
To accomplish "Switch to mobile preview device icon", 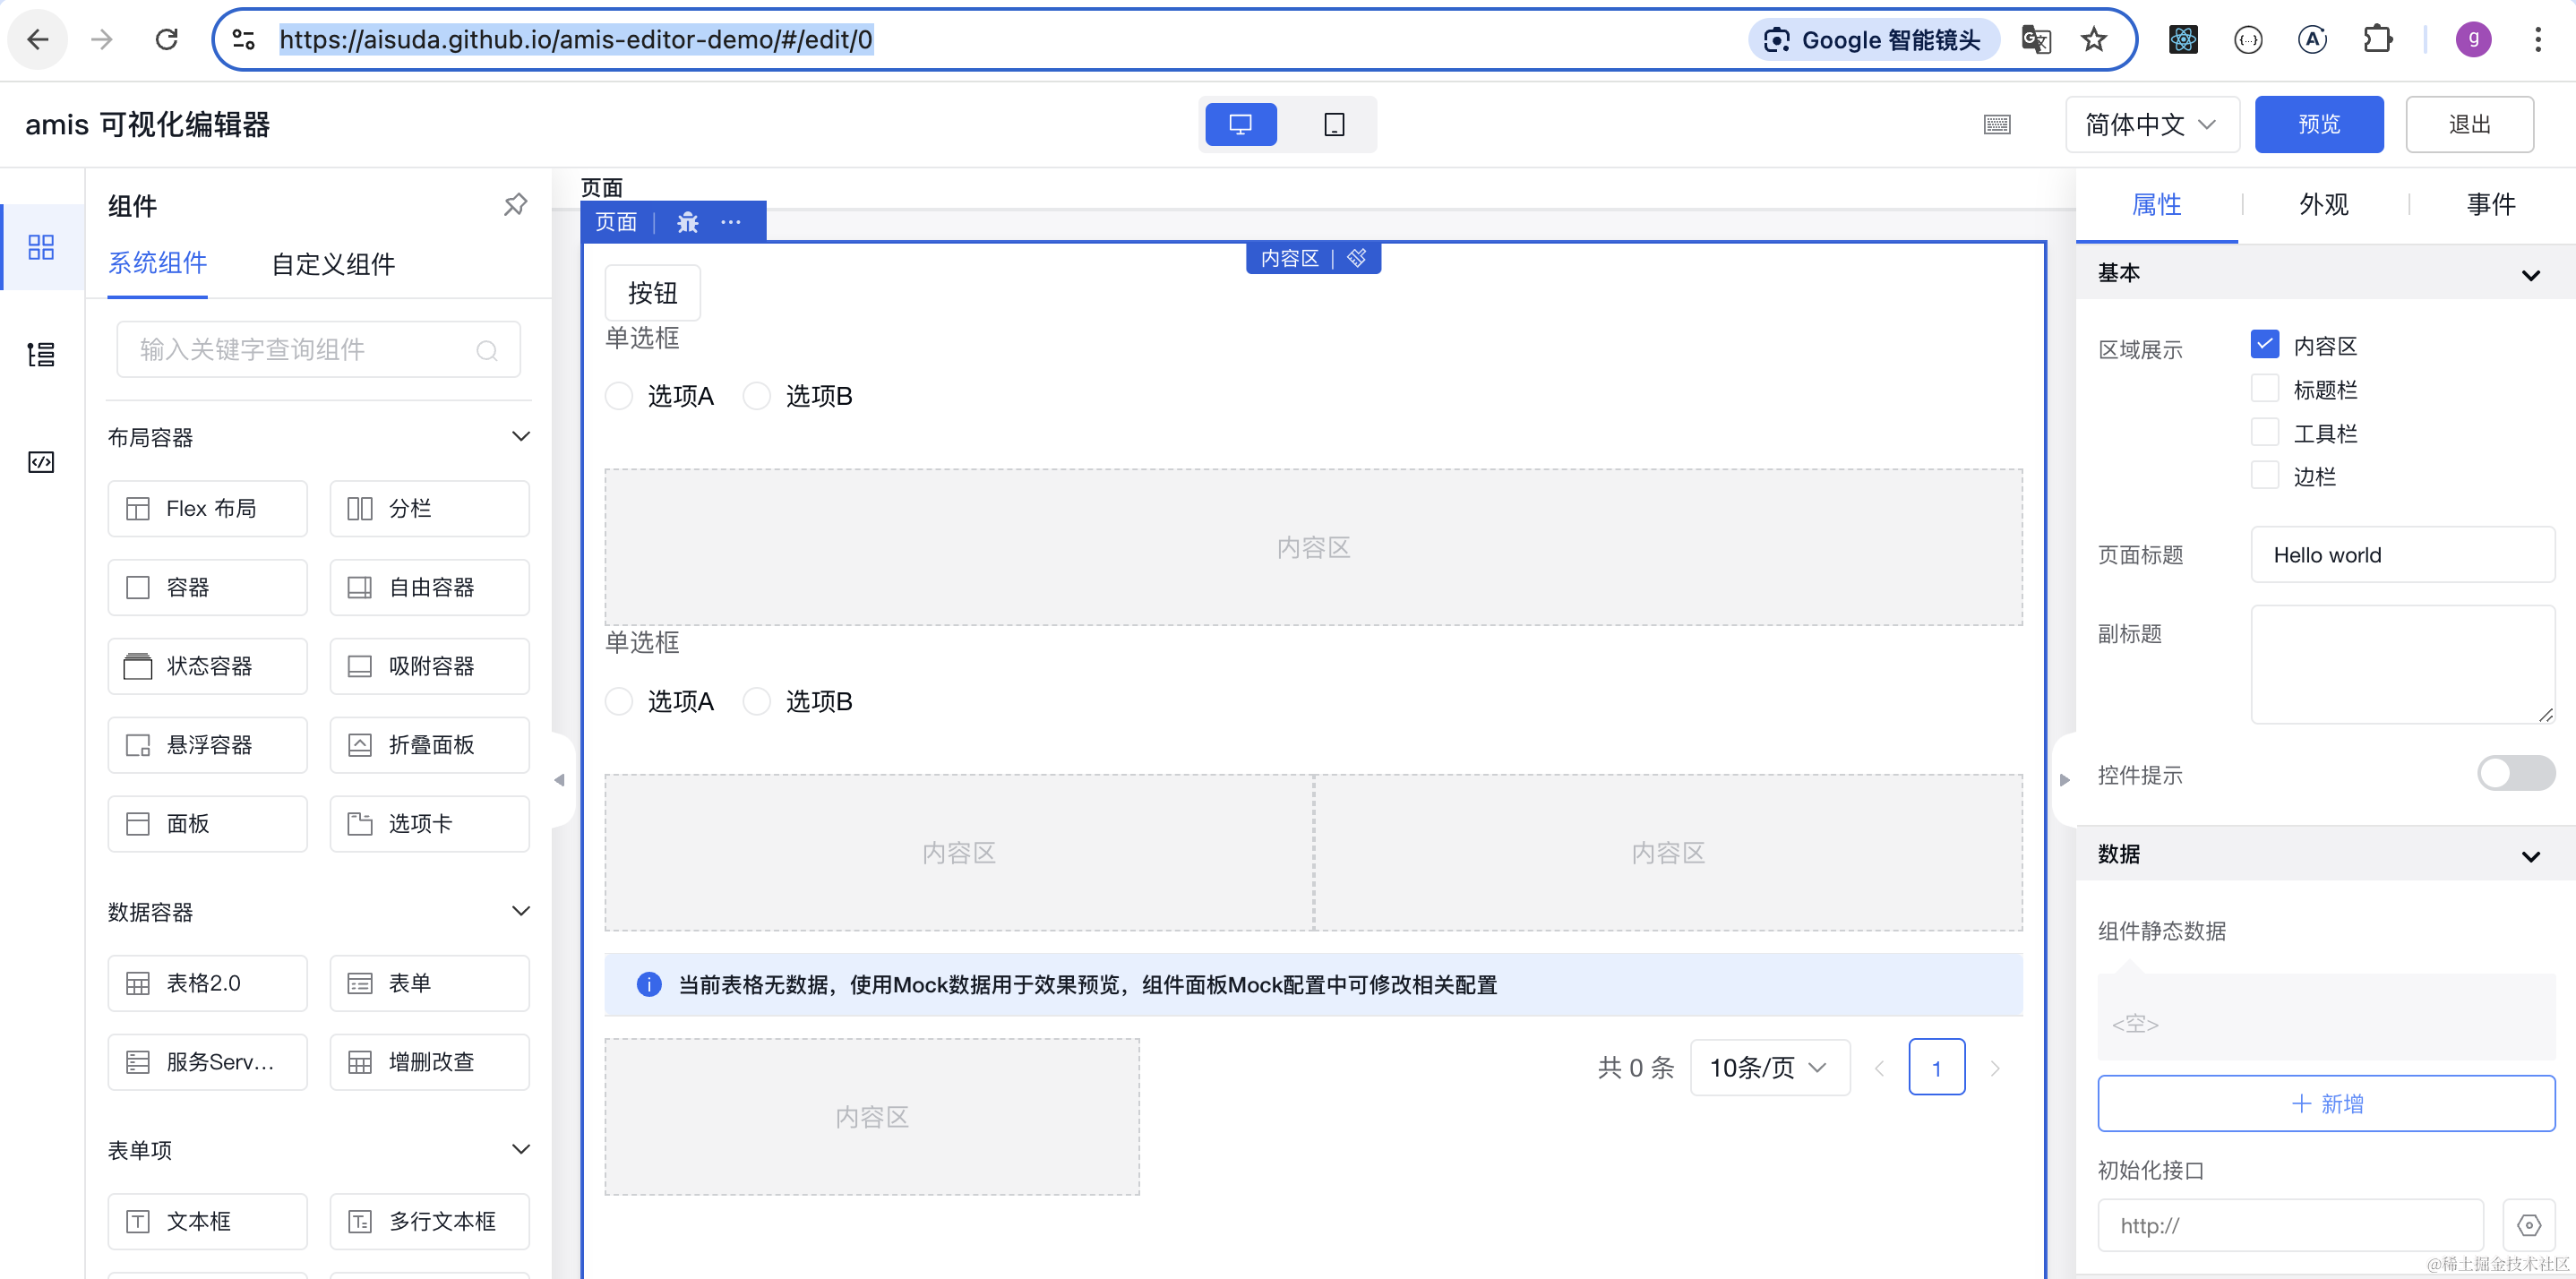I will [x=1334, y=125].
